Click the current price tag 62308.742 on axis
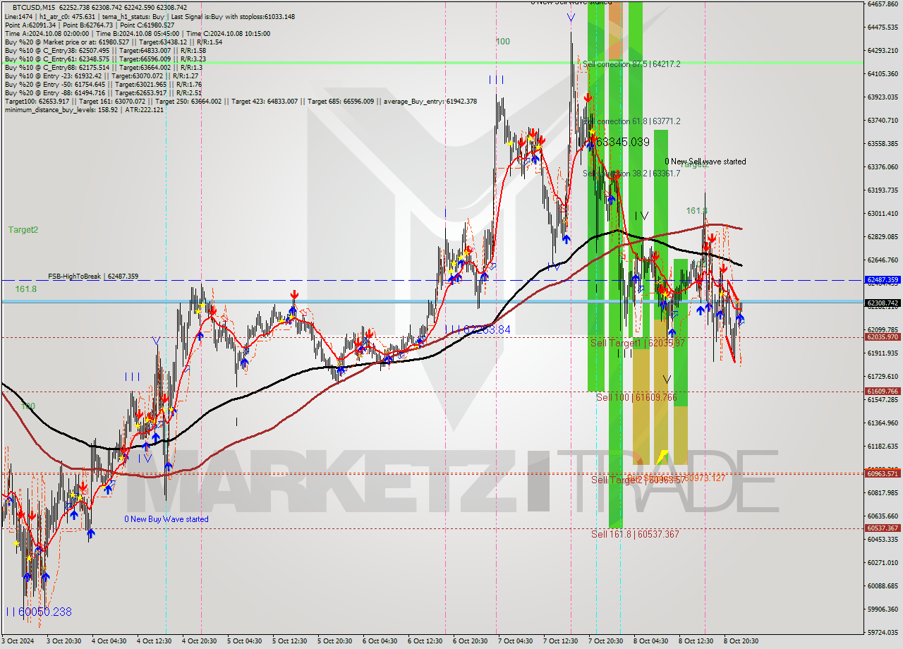The width and height of the screenshot is (903, 649). click(883, 303)
